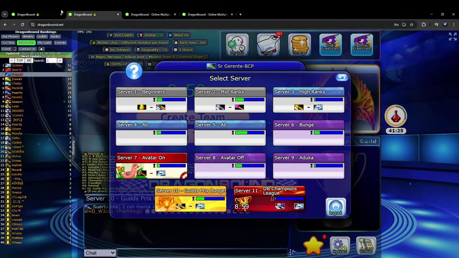Viewport: 459px width, 258px height.
Task: Select guild Gamers in rankings
Action: click(36, 102)
